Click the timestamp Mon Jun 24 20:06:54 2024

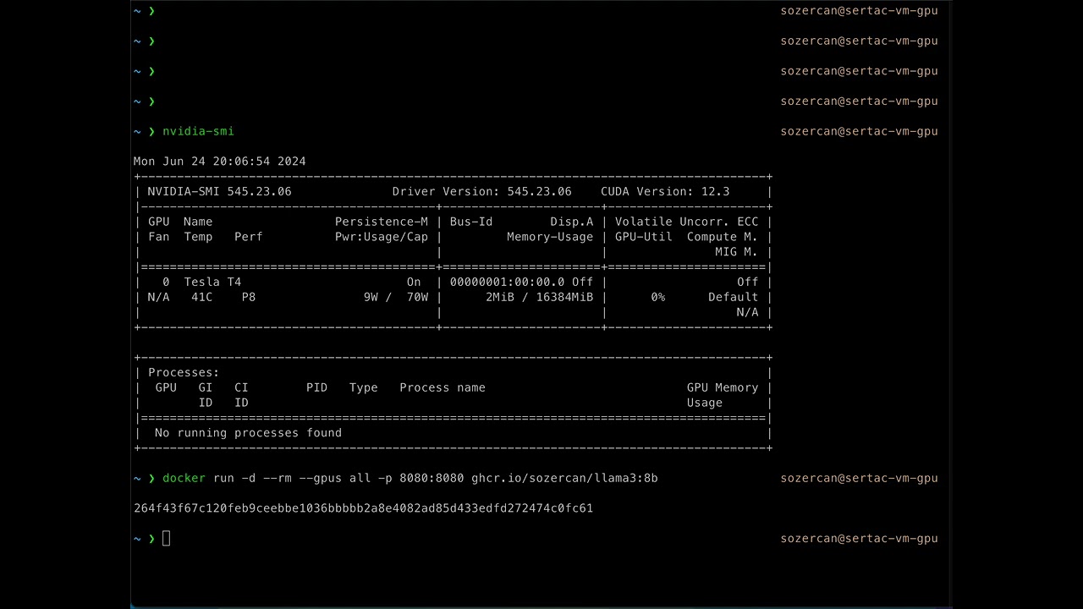pos(220,162)
